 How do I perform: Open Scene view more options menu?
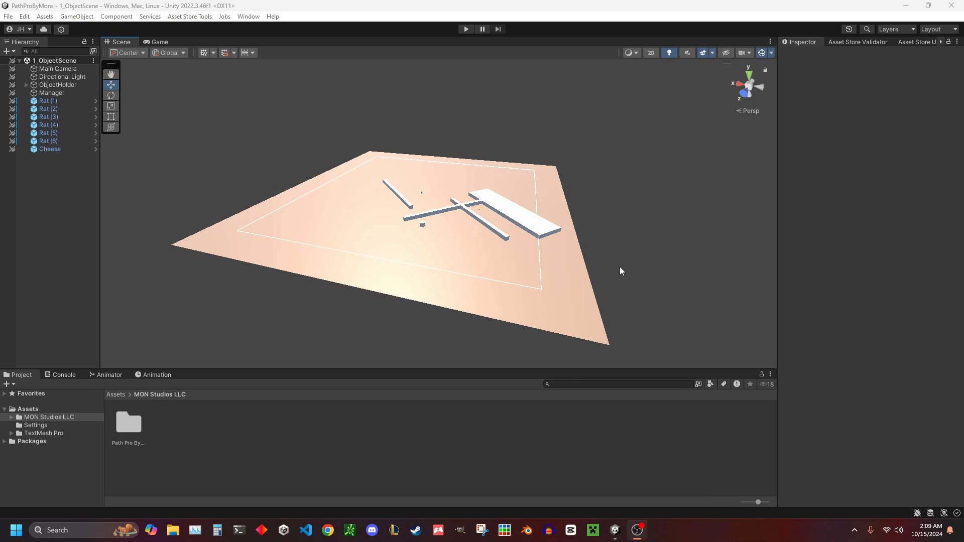(x=770, y=42)
